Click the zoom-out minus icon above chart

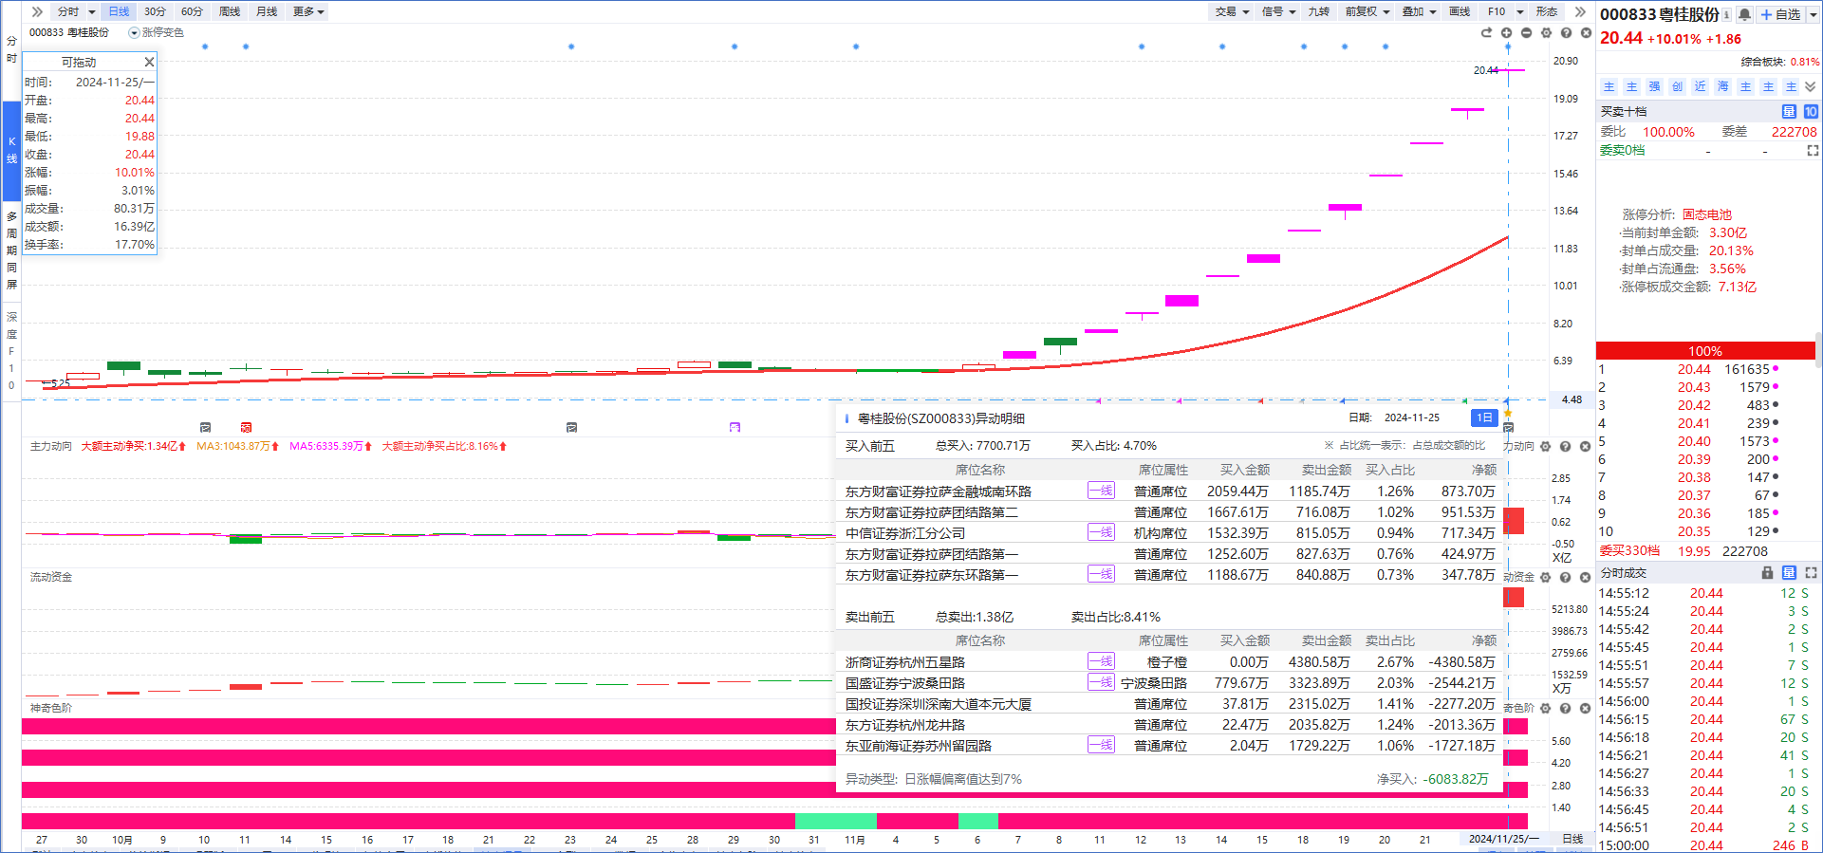[x=1526, y=33]
